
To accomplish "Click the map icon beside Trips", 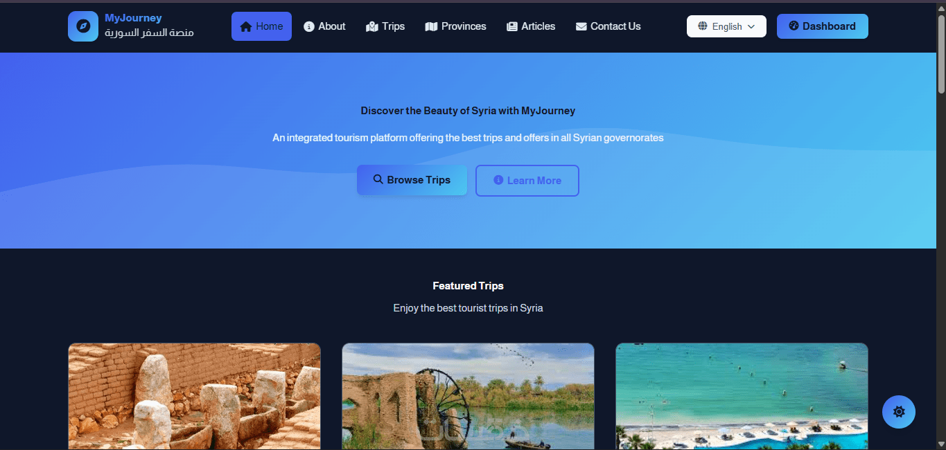I will [372, 26].
